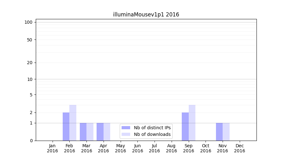Select the 'Nb of downloads' legend label
This screenshot has height=158, width=285.
click(152, 134)
